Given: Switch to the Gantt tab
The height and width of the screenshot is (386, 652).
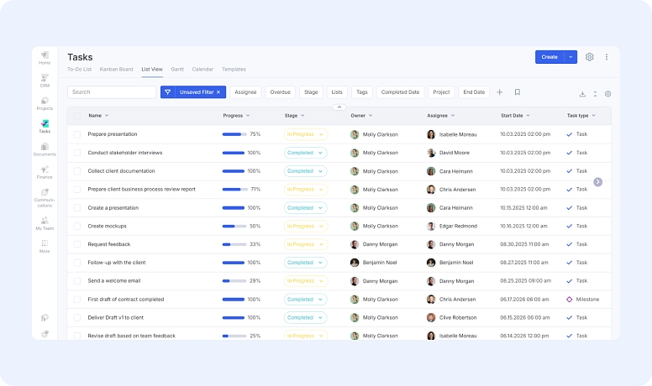Looking at the screenshot, I should [x=177, y=69].
